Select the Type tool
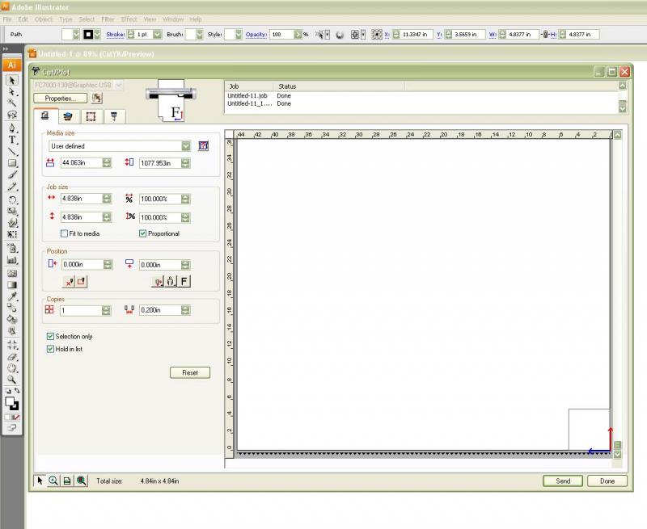Image resolution: width=647 pixels, height=529 pixels. tap(12, 140)
